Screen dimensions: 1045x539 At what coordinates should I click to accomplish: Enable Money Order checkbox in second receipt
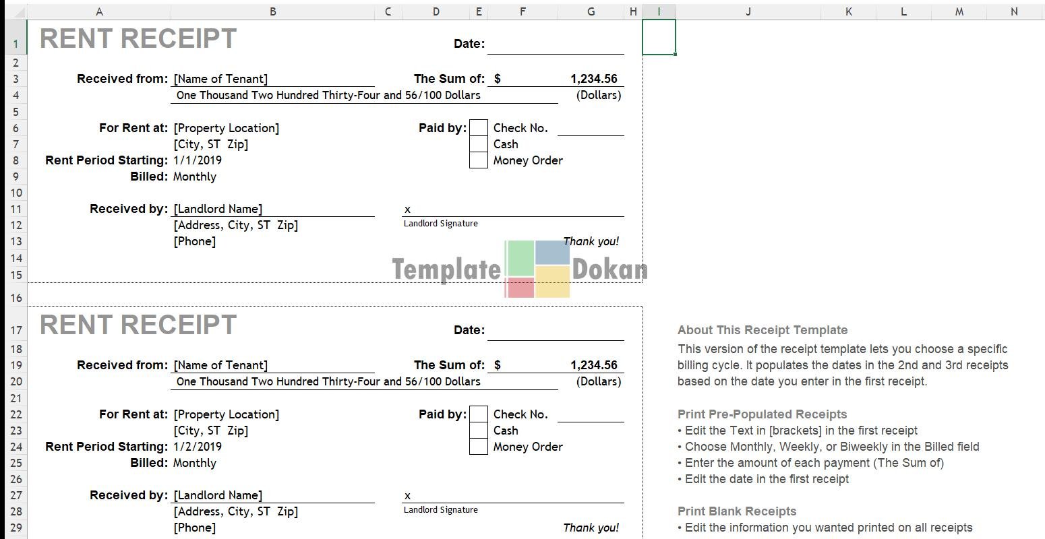pyautogui.click(x=478, y=447)
